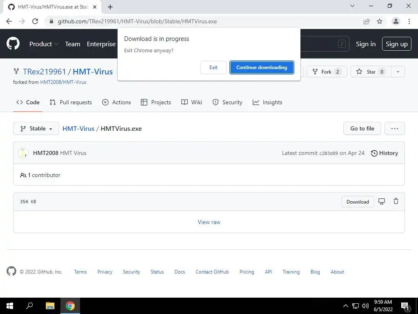Open Chrome's three-dot menu
418x314 pixels.
pos(409,21)
